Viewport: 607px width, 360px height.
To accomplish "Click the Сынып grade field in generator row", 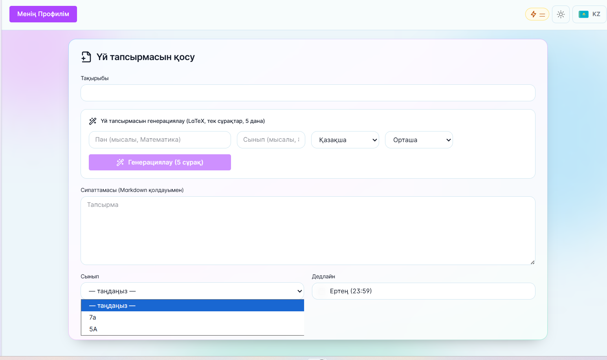I will point(271,140).
